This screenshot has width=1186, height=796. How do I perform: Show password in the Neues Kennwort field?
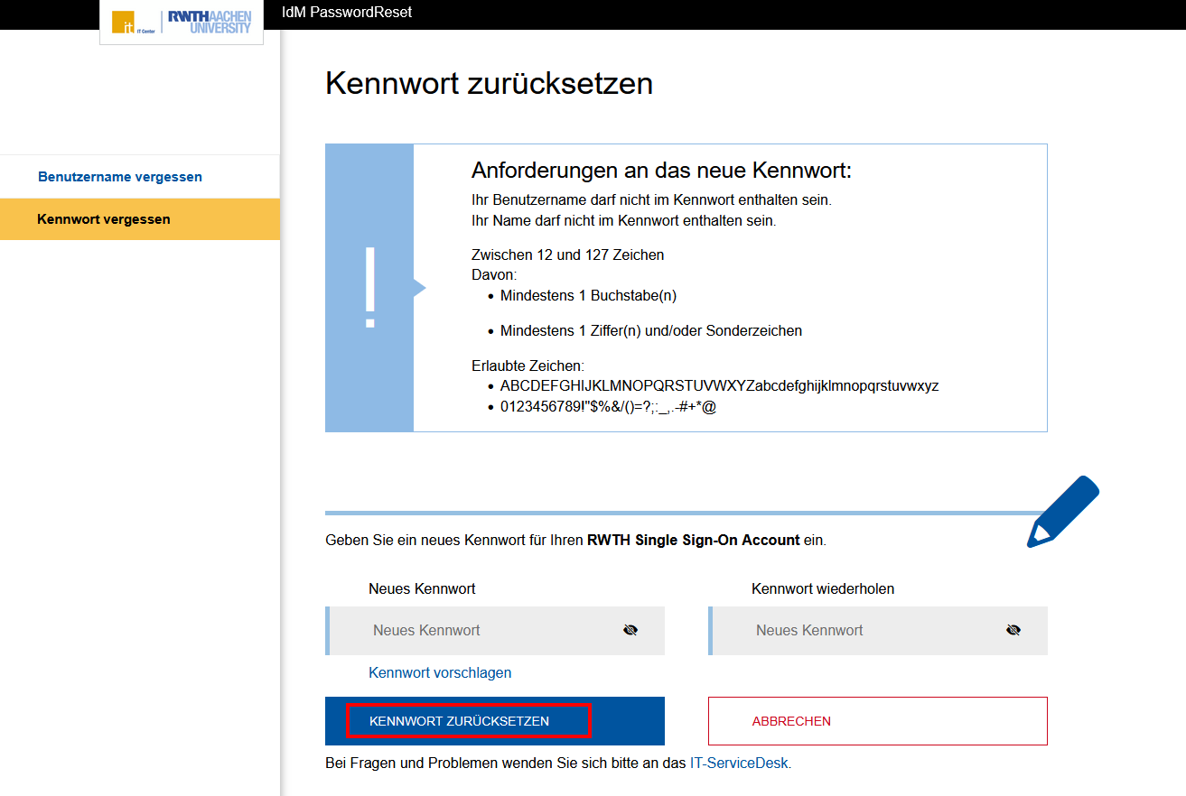(630, 629)
